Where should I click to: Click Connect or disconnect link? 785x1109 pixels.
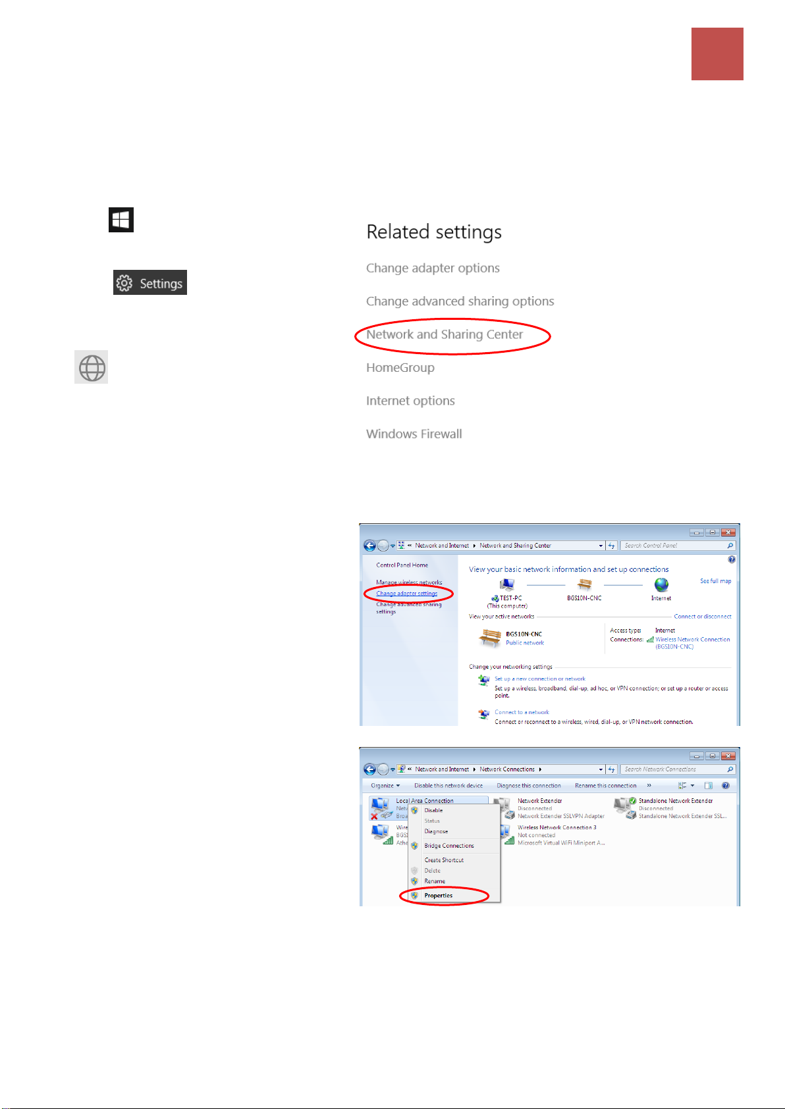(x=703, y=617)
